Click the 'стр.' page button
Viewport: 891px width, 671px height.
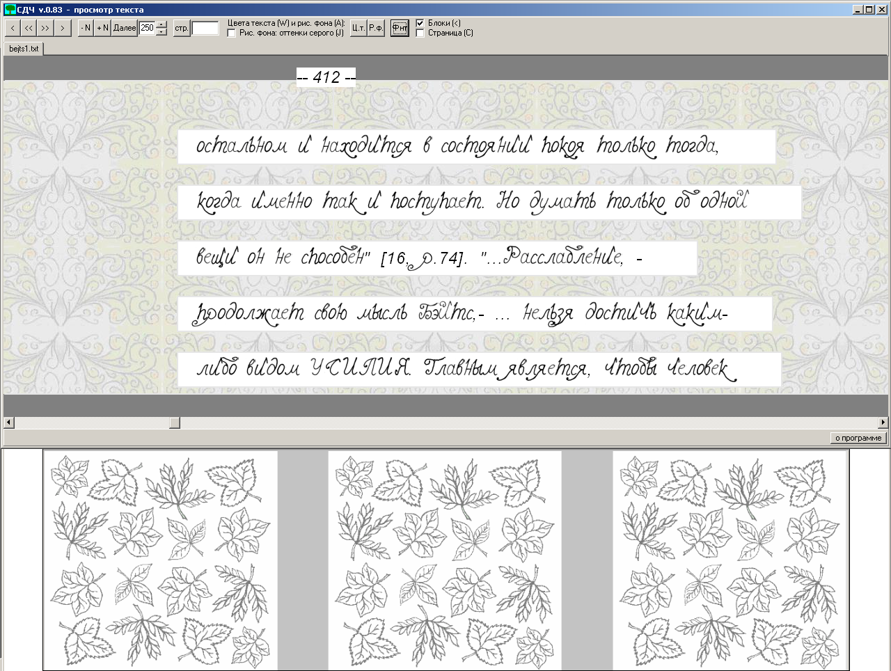coord(182,28)
